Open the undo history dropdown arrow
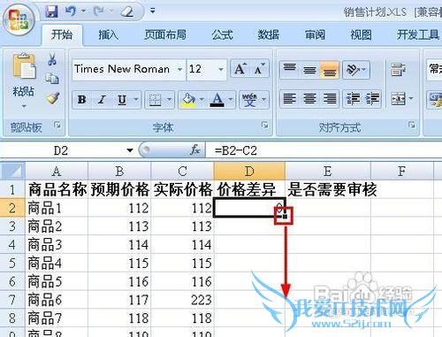The image size is (442, 337). coord(84,11)
